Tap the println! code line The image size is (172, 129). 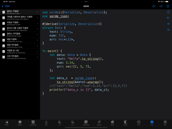pyautogui.click(x=79, y=90)
